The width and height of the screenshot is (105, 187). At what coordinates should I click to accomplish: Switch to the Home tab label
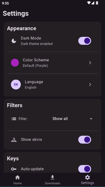point(17,183)
